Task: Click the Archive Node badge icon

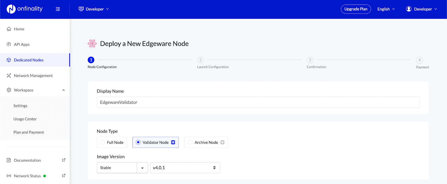Action: tap(222, 142)
